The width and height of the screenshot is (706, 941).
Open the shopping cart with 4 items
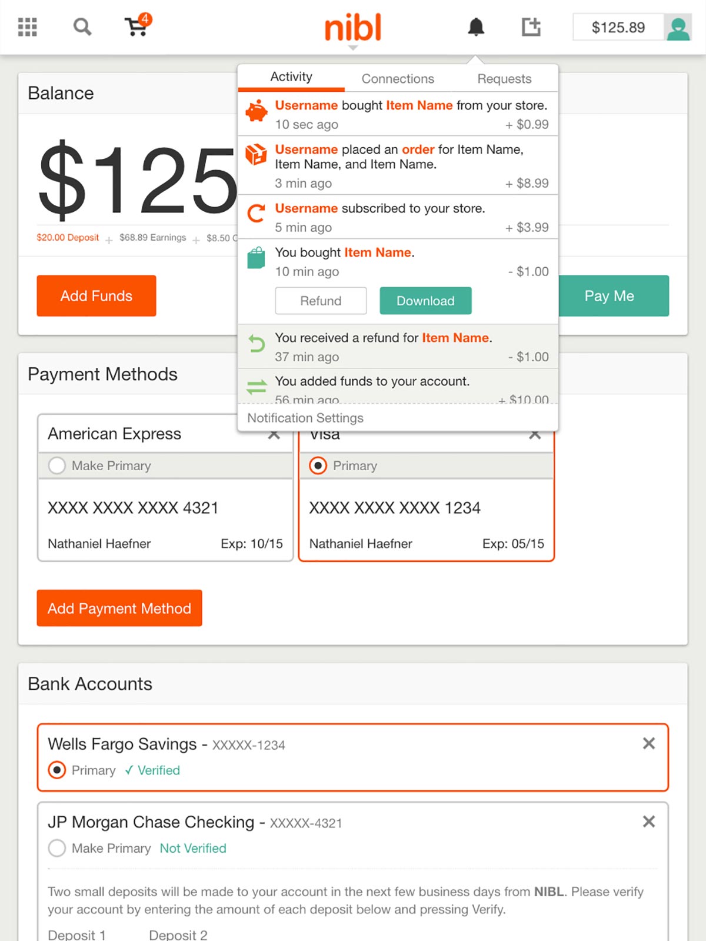(138, 25)
